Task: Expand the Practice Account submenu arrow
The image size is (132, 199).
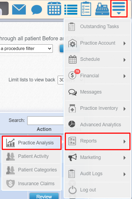Action: tap(124, 44)
